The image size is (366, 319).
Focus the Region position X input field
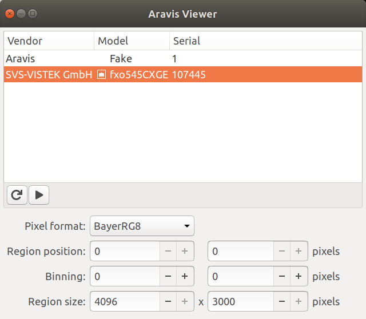[125, 251]
